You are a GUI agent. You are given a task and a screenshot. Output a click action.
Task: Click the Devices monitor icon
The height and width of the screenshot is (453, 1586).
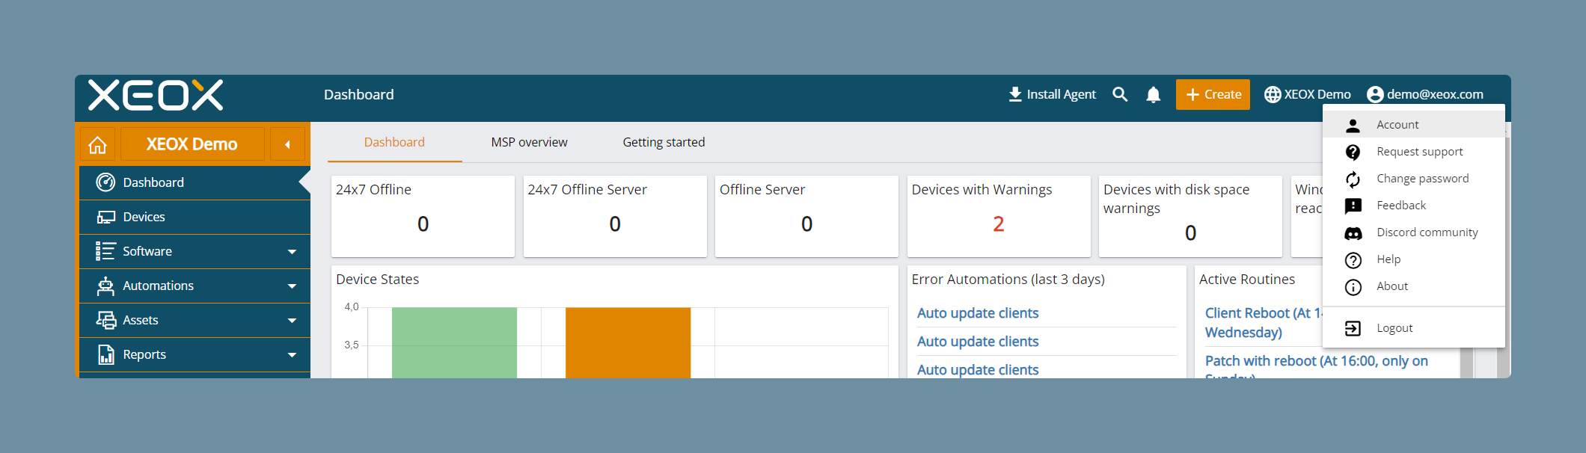[105, 217]
